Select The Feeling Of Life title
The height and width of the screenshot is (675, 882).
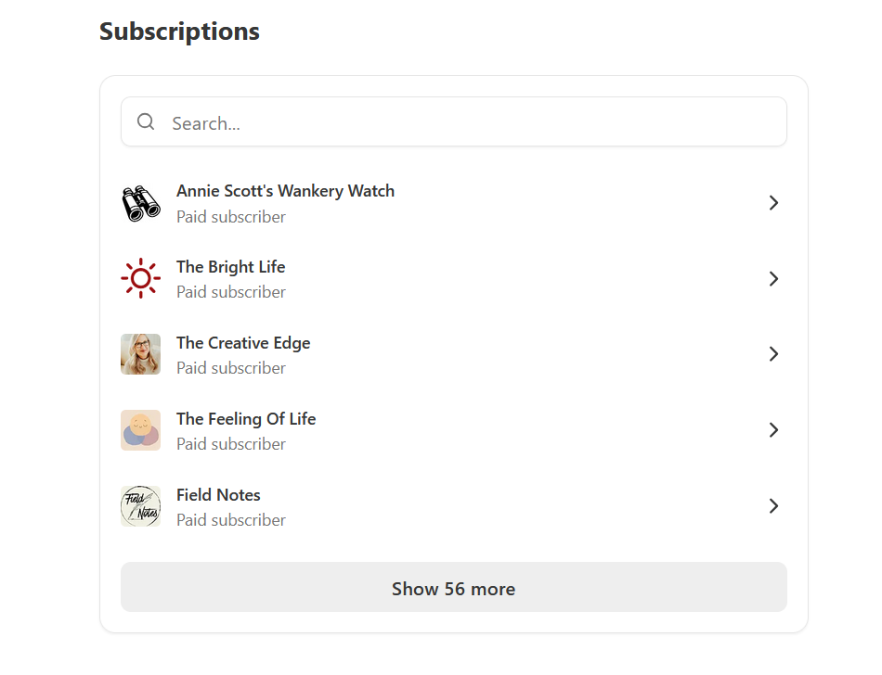tap(246, 419)
